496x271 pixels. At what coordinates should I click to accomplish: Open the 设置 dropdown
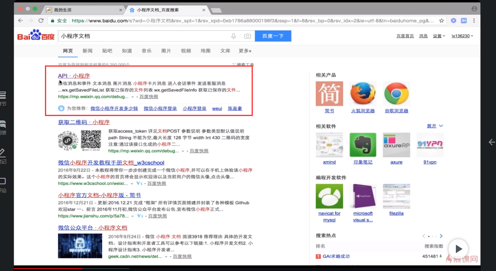coord(439,36)
